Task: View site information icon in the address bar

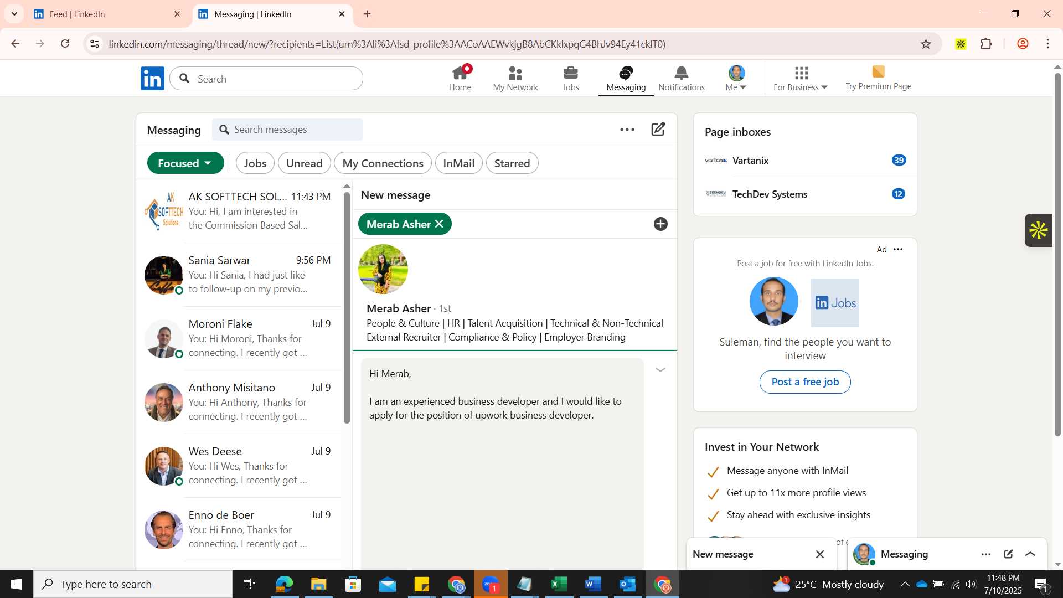Action: tap(95, 44)
